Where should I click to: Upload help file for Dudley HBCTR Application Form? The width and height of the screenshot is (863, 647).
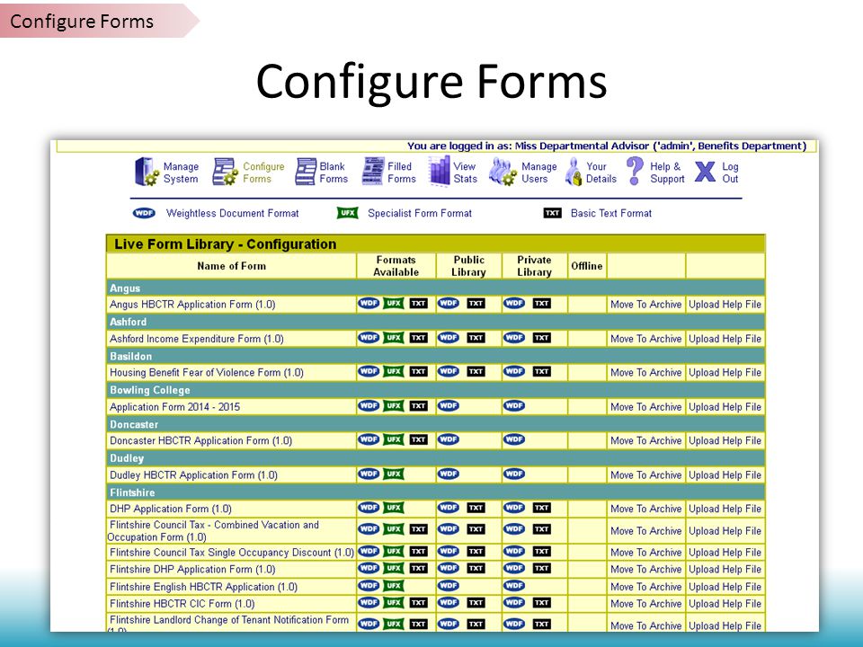[x=725, y=474]
